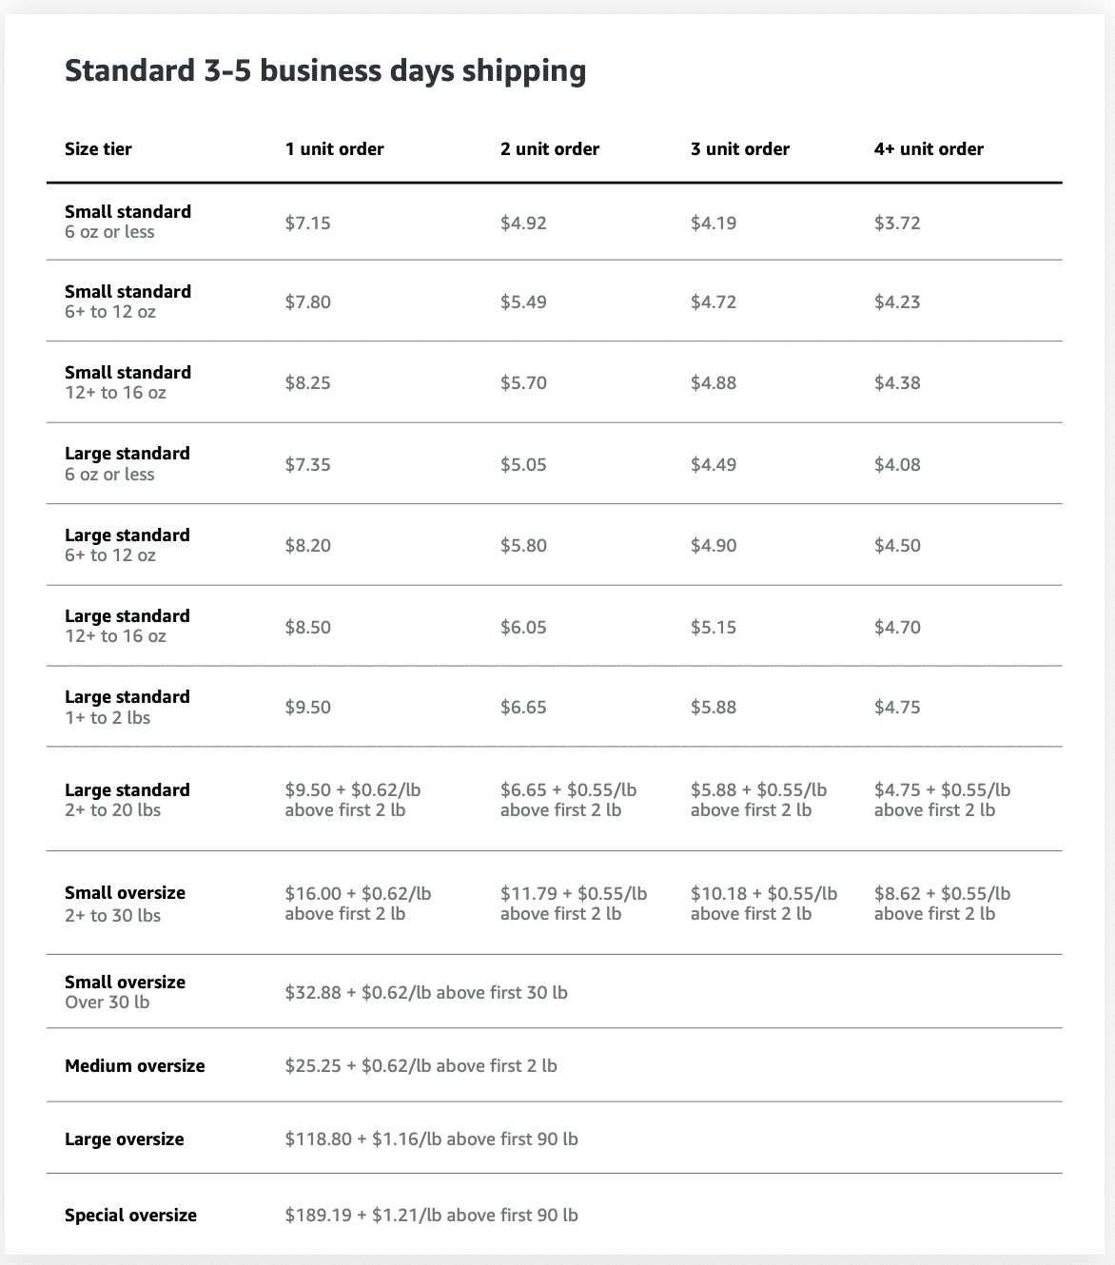This screenshot has width=1115, height=1265.
Task: Click the $4.70 price cell
Action: tap(897, 628)
